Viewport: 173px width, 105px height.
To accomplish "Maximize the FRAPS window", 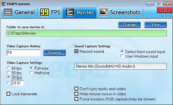I will tap(158, 4).
